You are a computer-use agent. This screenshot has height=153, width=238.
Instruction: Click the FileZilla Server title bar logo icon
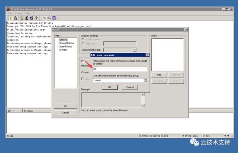pyautogui.click(x=9, y=9)
